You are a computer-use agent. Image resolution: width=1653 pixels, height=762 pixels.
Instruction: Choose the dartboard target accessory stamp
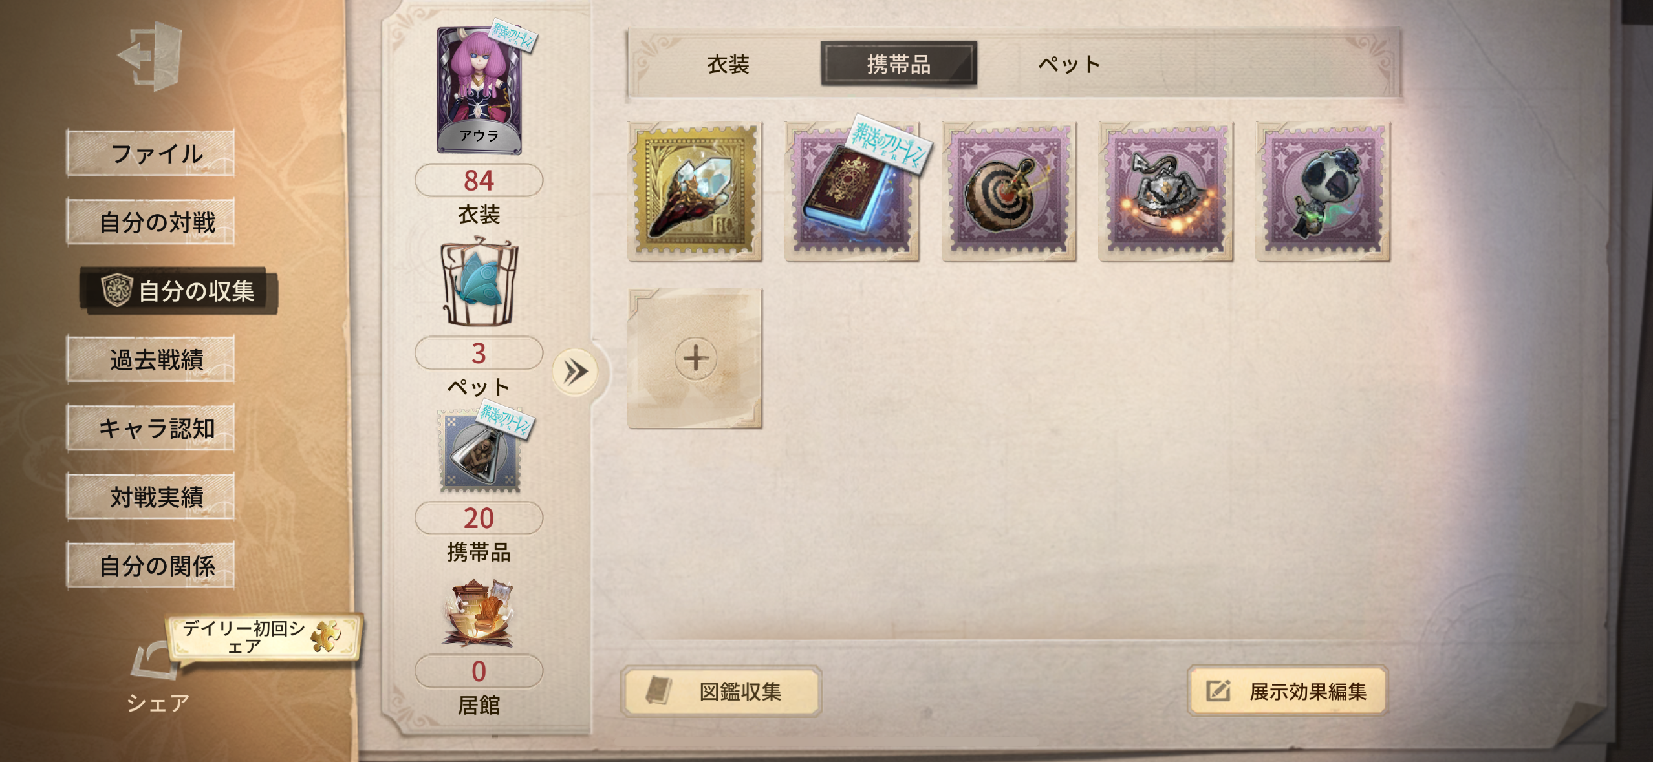pos(1009,191)
